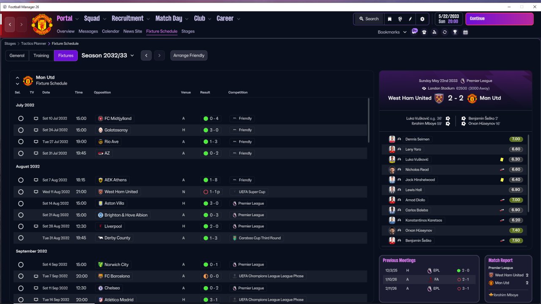Click the pencil edit icon
The width and height of the screenshot is (541, 304).
pos(410,19)
